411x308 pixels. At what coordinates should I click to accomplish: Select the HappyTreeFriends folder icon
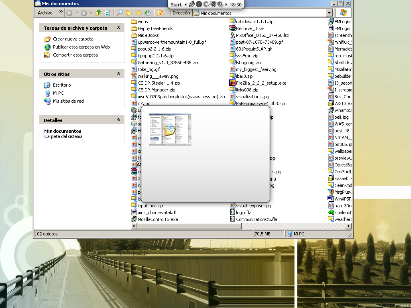[134, 28]
